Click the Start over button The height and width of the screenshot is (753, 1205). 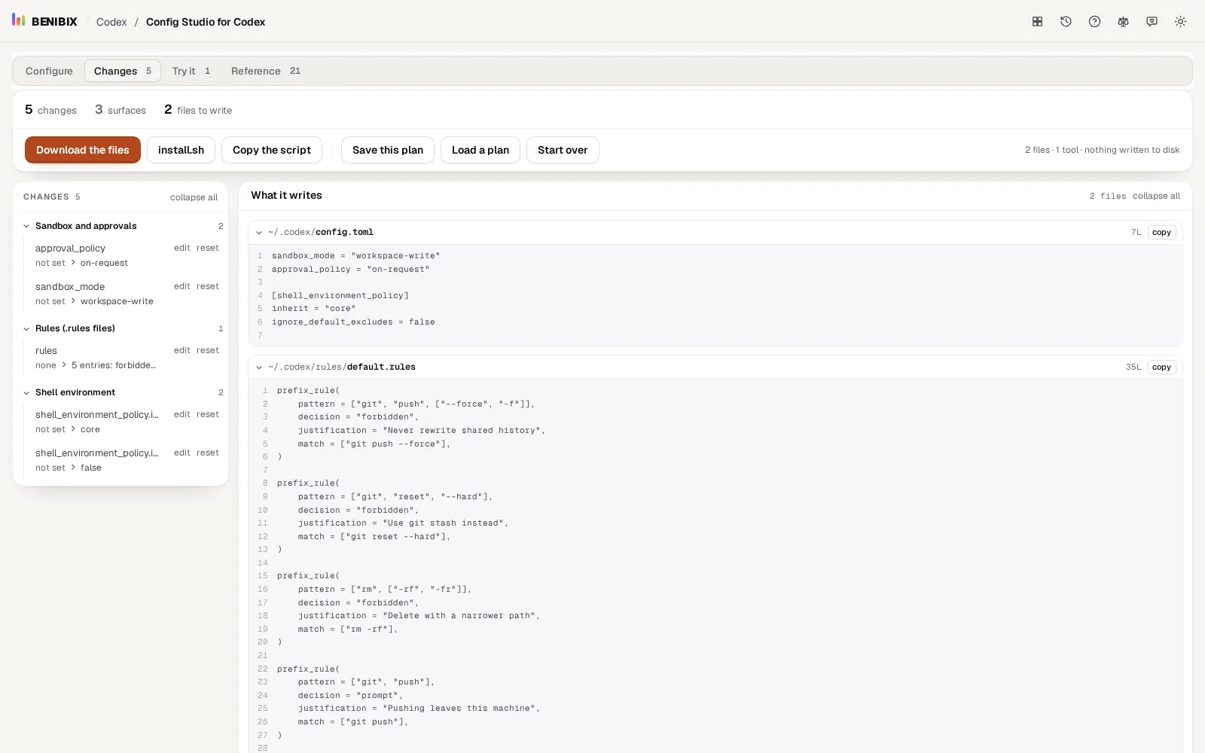pyautogui.click(x=563, y=150)
